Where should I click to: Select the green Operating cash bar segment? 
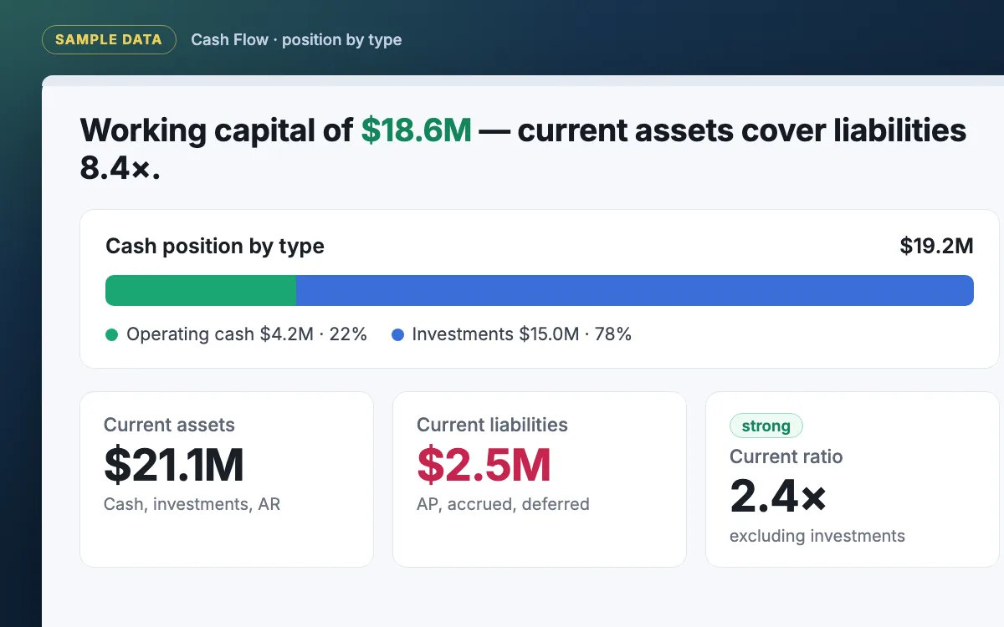point(201,291)
